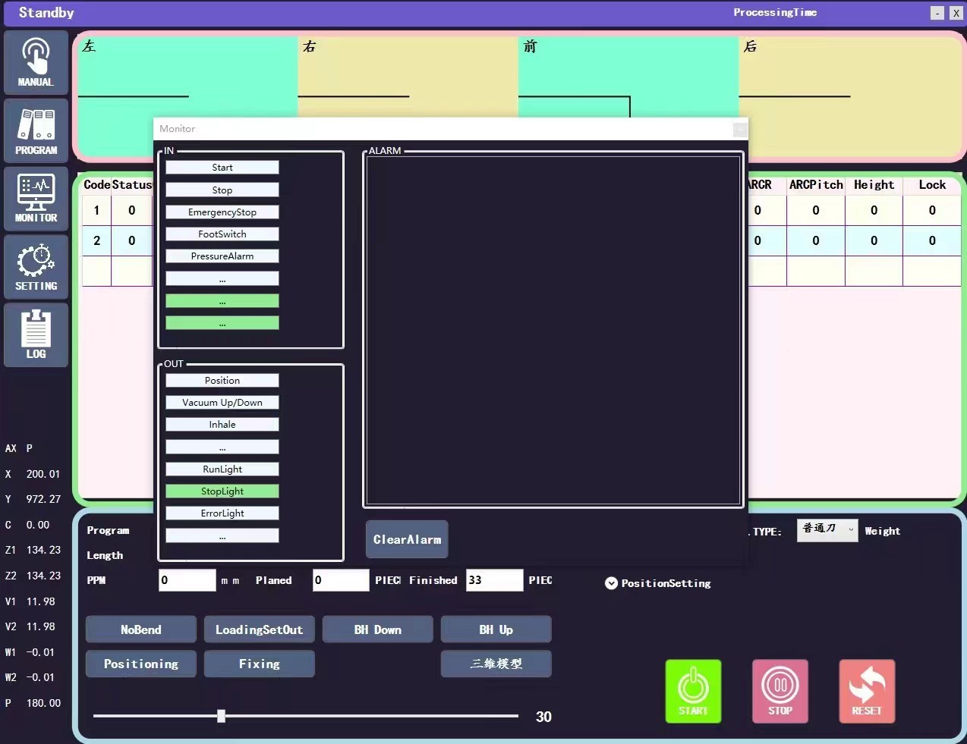Open the LOG clipboard icon
Screen dimensions: 967x744
[36, 334]
